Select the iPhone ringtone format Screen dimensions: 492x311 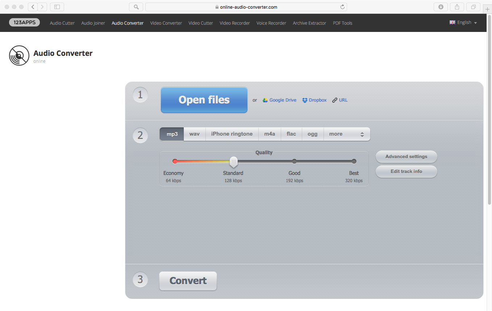[232, 134]
